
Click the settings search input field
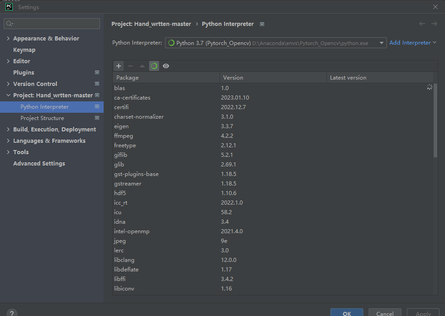[52, 24]
